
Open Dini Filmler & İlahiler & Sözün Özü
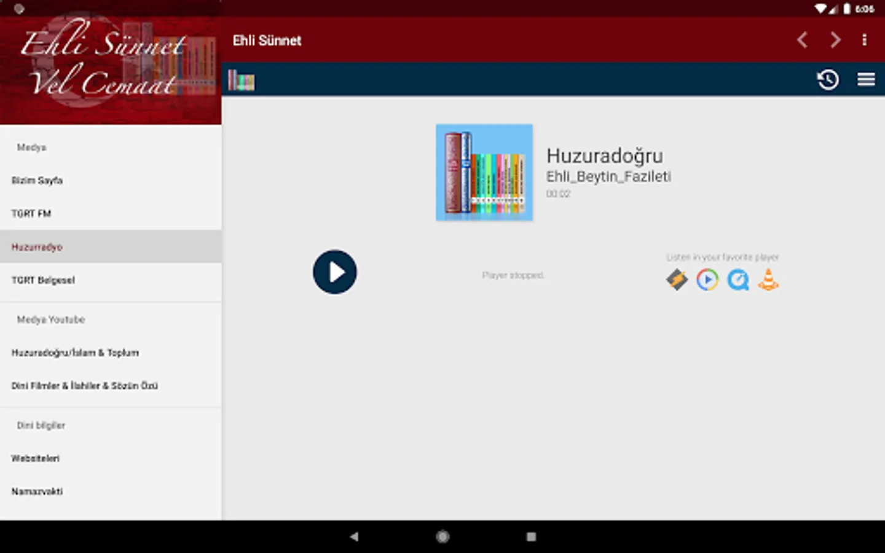point(111,385)
